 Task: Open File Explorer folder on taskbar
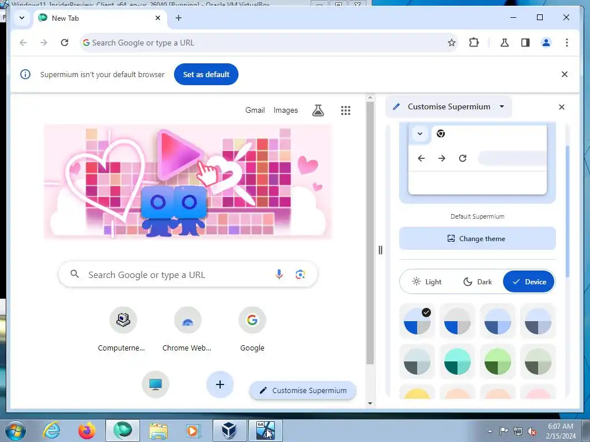158,430
